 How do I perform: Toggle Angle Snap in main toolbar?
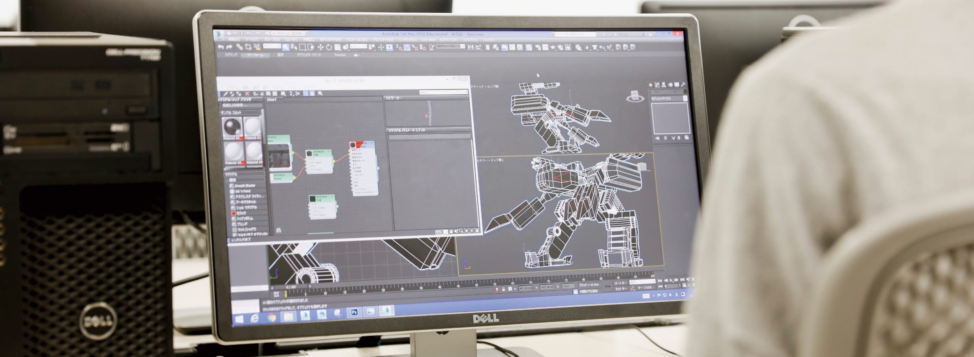407,47
